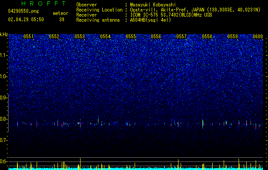Viewport: 268px width, 170px height.
Task: Click the 0600 time marker
Action: (x=258, y=37)
